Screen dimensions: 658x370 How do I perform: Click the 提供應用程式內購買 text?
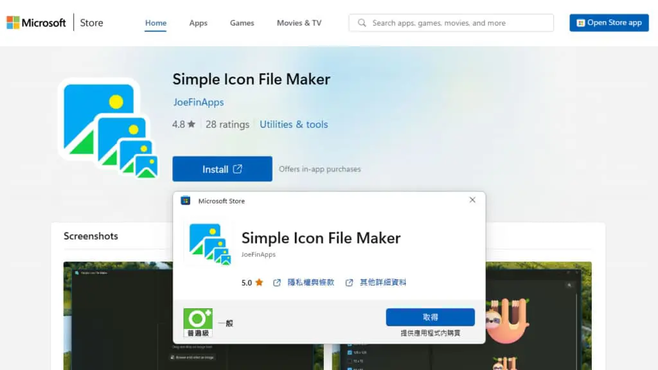coord(430,333)
